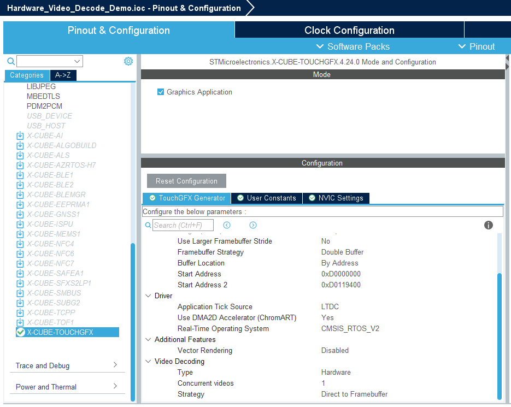The image size is (511, 407).
Task: Click the Framebuffer Strategy value Double Buffer
Action: tap(342, 252)
